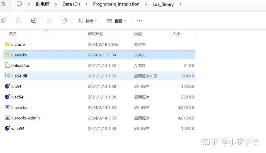Click the lua54.dll file icon
The height and width of the screenshot is (153, 266).
click(7, 76)
